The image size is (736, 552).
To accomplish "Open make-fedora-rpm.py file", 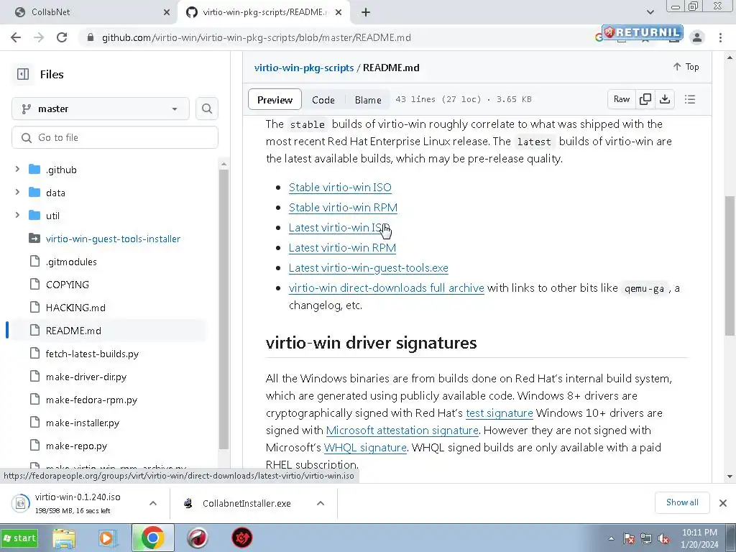I will pyautogui.click(x=91, y=400).
